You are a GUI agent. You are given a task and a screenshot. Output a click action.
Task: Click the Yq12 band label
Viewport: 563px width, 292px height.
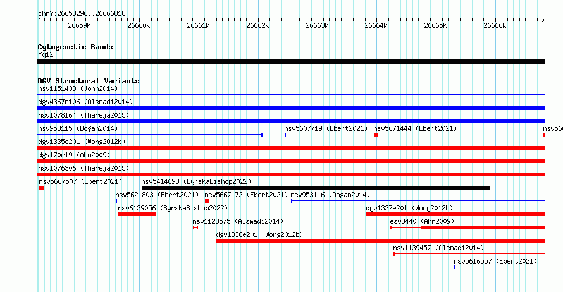click(46, 54)
